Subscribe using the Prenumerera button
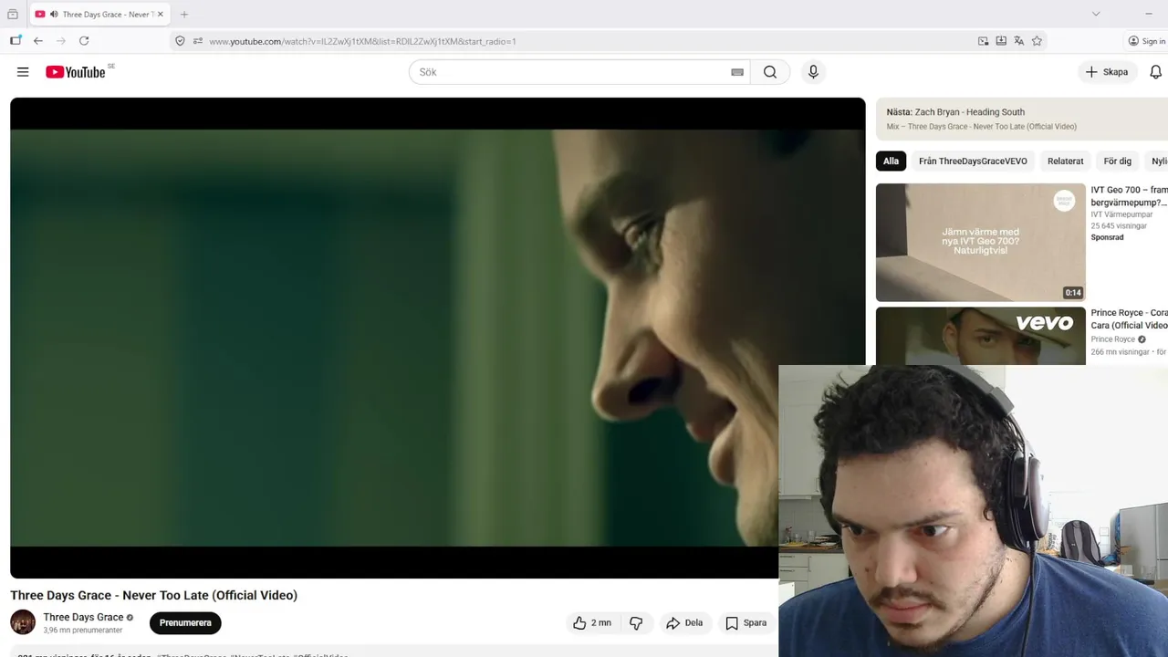 pyautogui.click(x=185, y=623)
